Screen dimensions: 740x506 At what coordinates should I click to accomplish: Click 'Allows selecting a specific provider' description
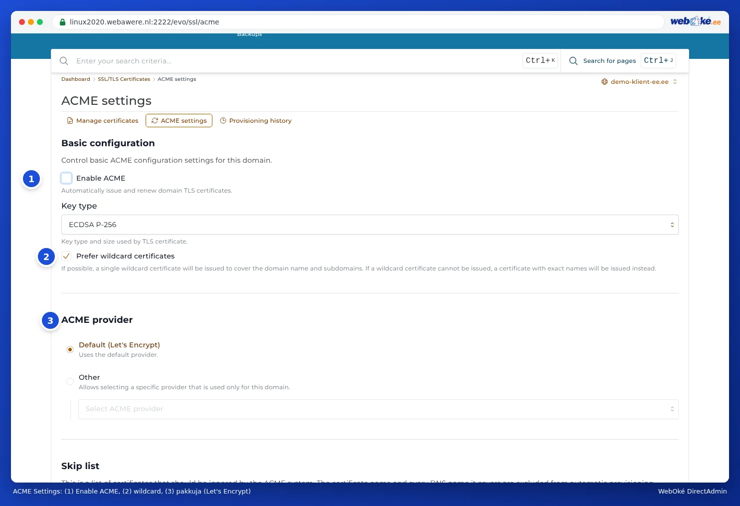click(185, 387)
